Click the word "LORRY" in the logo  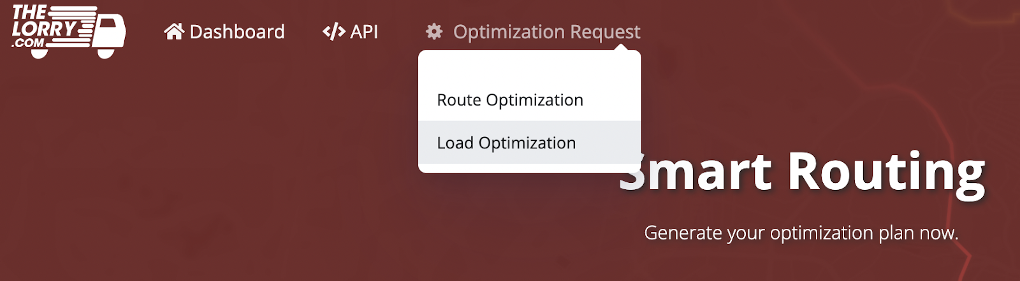43,29
